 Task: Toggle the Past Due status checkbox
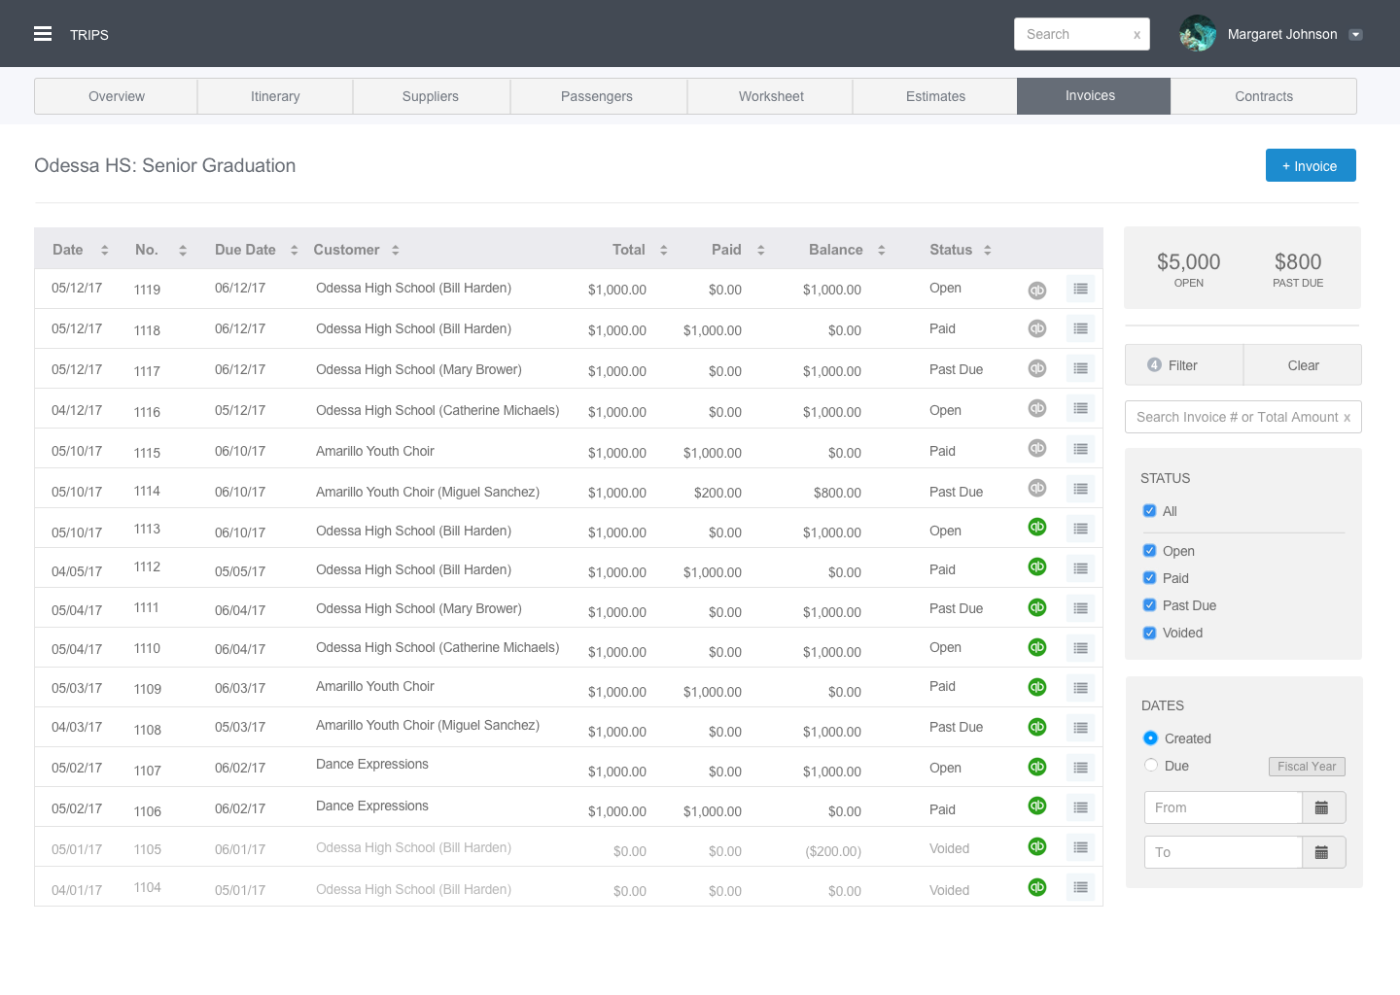click(x=1150, y=605)
